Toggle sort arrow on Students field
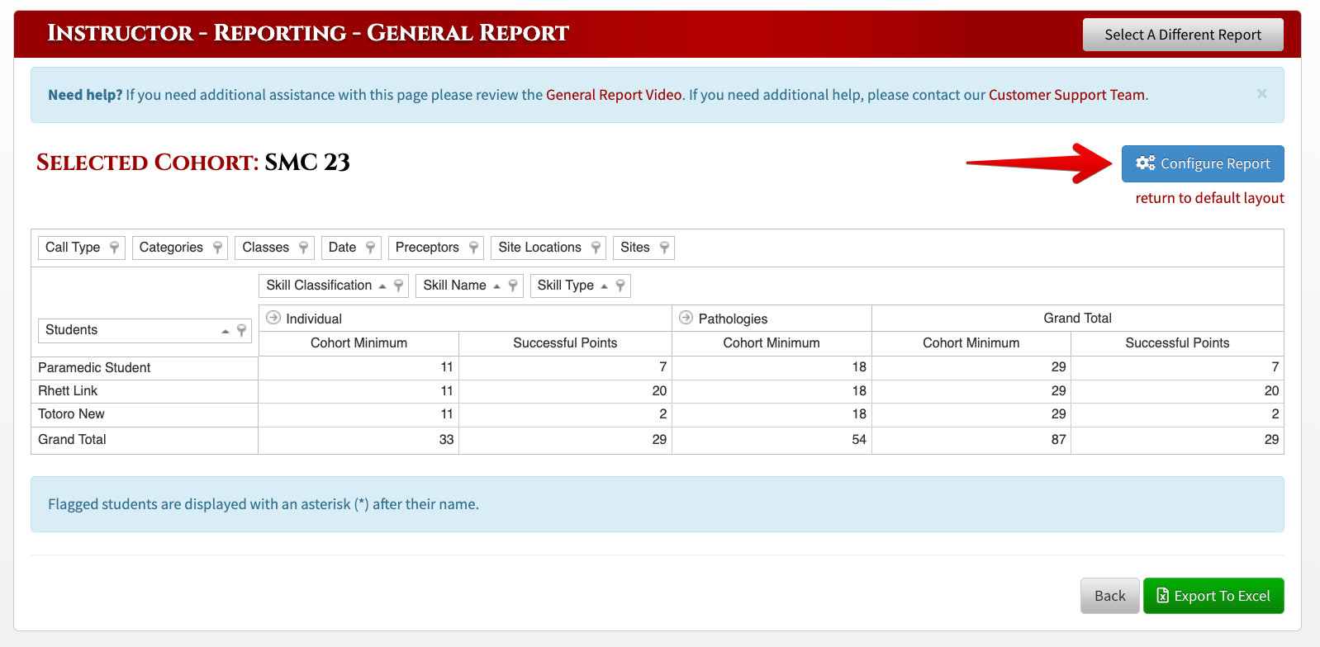This screenshot has height=647, width=1320. coord(225,331)
